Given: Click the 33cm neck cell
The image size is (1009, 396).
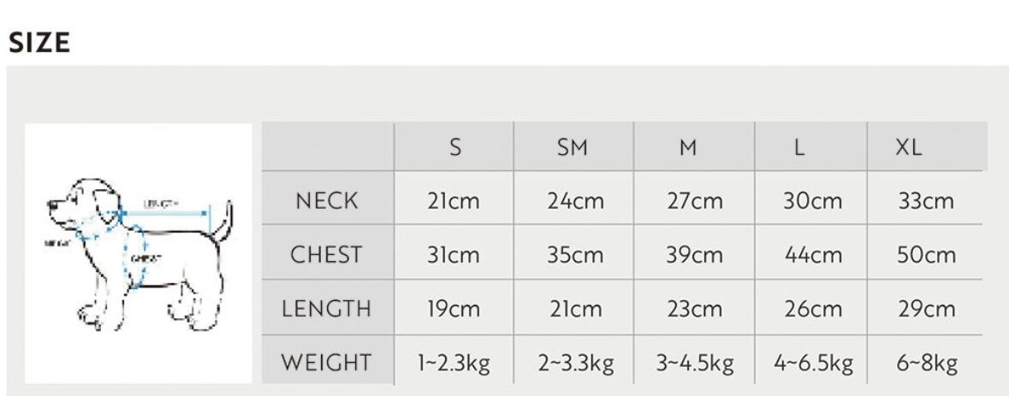Looking at the screenshot, I should pyautogui.click(x=926, y=202).
